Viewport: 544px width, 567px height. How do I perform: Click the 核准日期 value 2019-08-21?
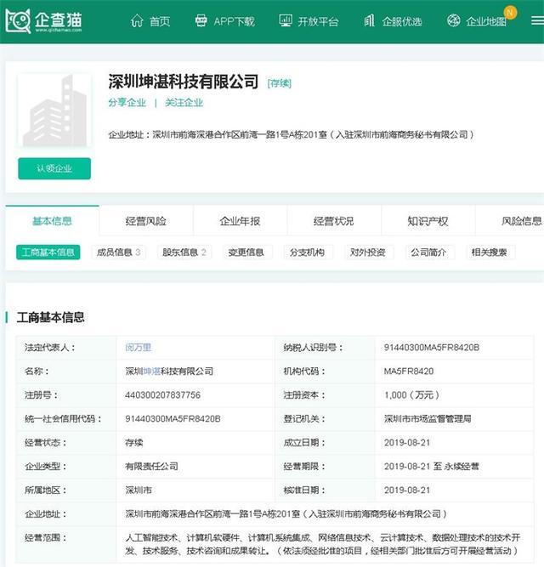tap(407, 490)
